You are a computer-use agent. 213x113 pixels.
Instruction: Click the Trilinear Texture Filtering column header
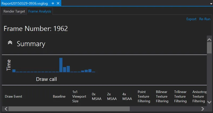(181, 97)
